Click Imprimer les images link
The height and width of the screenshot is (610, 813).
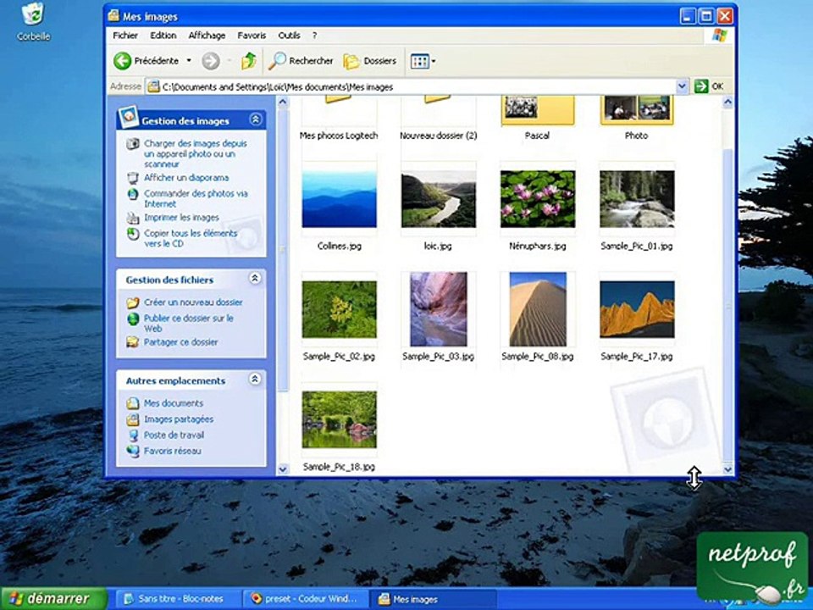(x=181, y=218)
